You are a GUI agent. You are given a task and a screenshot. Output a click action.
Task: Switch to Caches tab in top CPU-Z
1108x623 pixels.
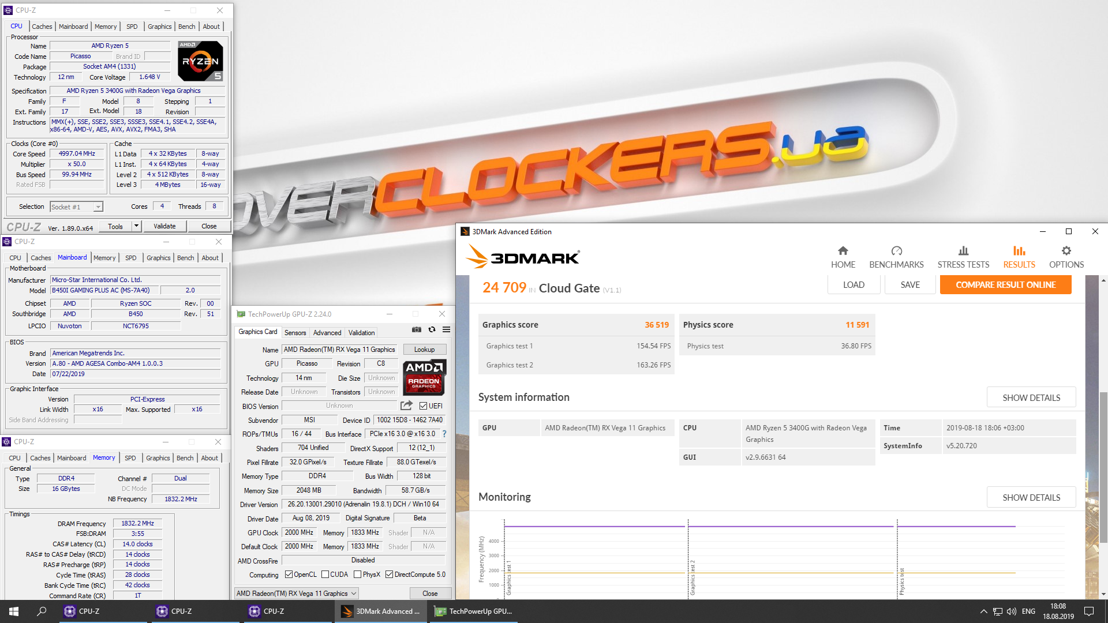pyautogui.click(x=42, y=27)
